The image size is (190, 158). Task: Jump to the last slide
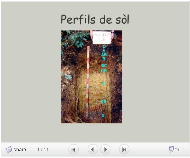click(124, 150)
